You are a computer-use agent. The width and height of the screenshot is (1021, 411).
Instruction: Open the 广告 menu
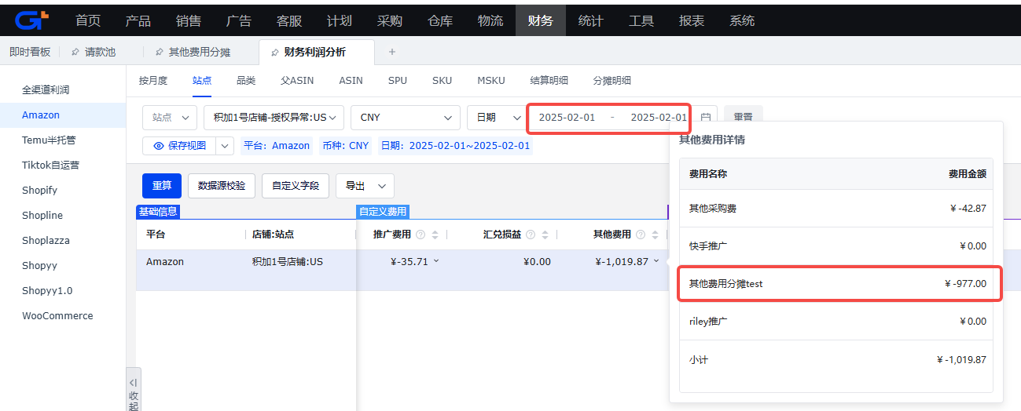239,20
